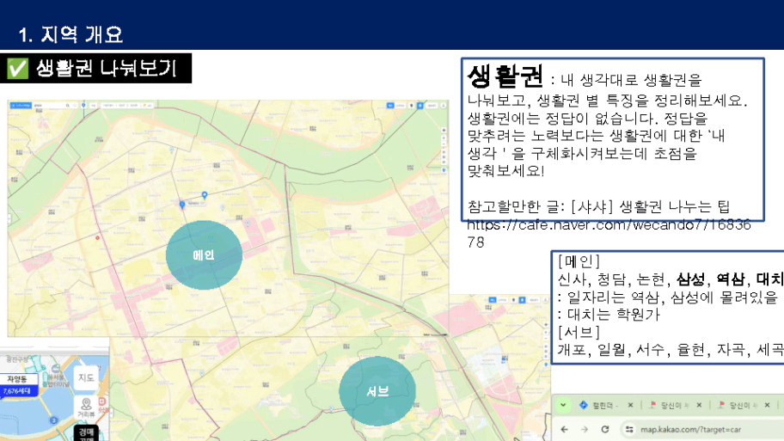Click slide title 1. 지역 개요
This screenshot has height=441, width=784.
tap(70, 34)
